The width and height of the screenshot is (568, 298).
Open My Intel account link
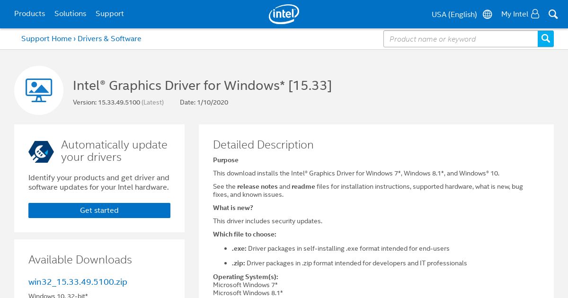(x=515, y=14)
